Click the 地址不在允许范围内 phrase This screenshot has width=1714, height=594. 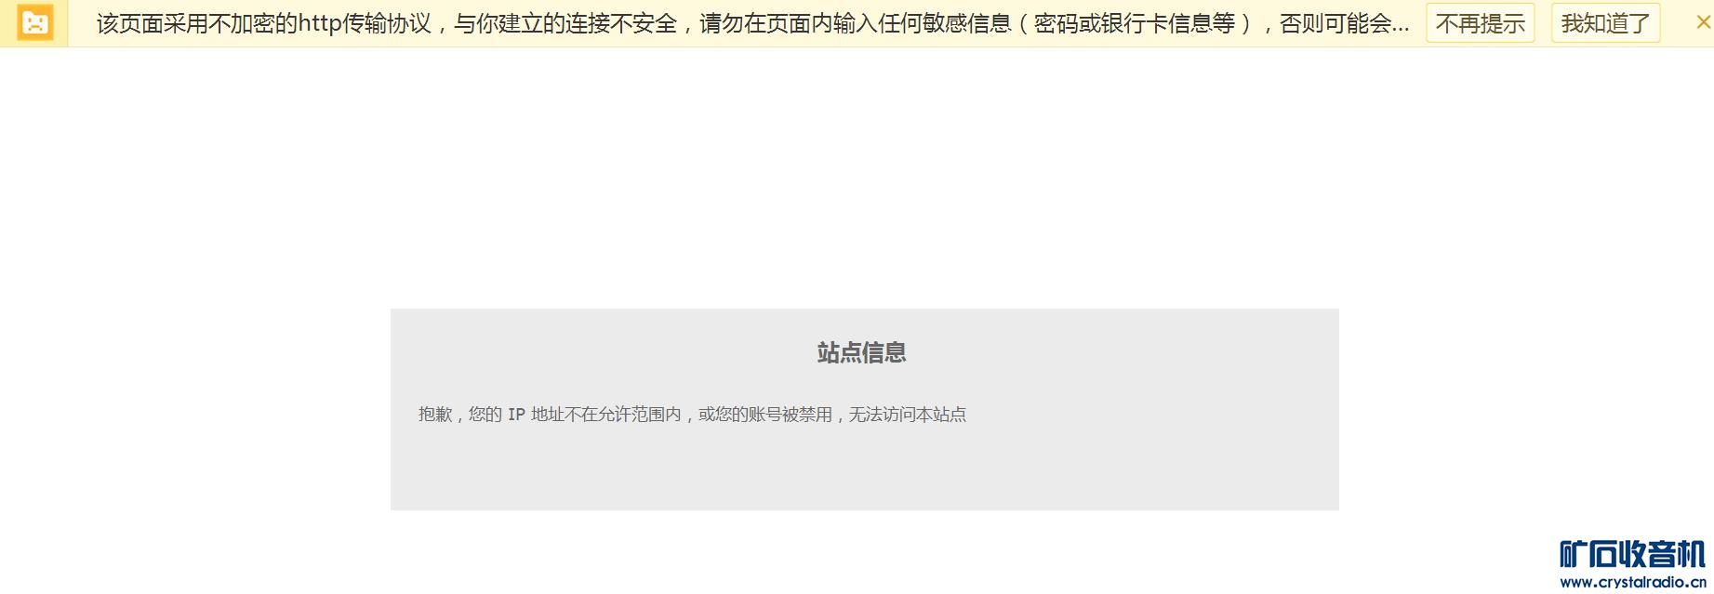tap(606, 415)
